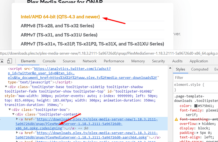Click the #575b61 color swatch
The height and width of the screenshot is (142, 218).
pos(196,106)
